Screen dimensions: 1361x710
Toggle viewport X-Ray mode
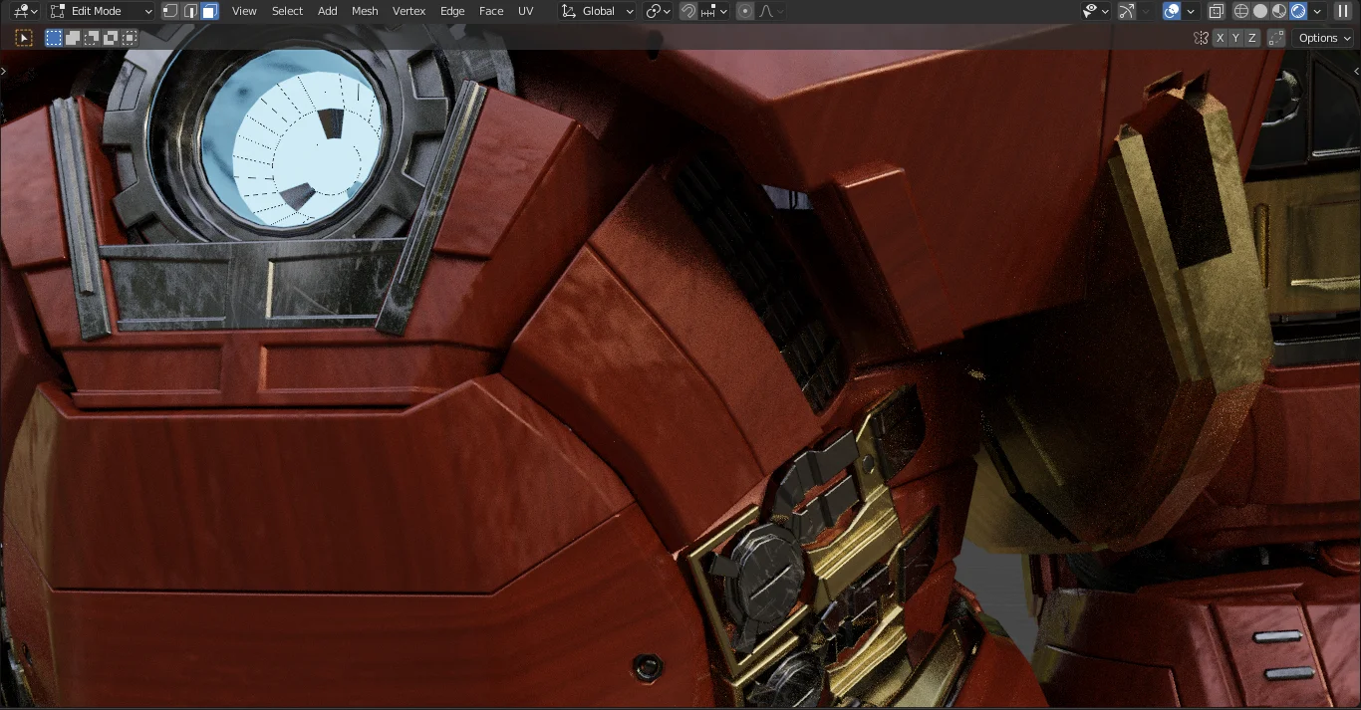coord(1216,11)
